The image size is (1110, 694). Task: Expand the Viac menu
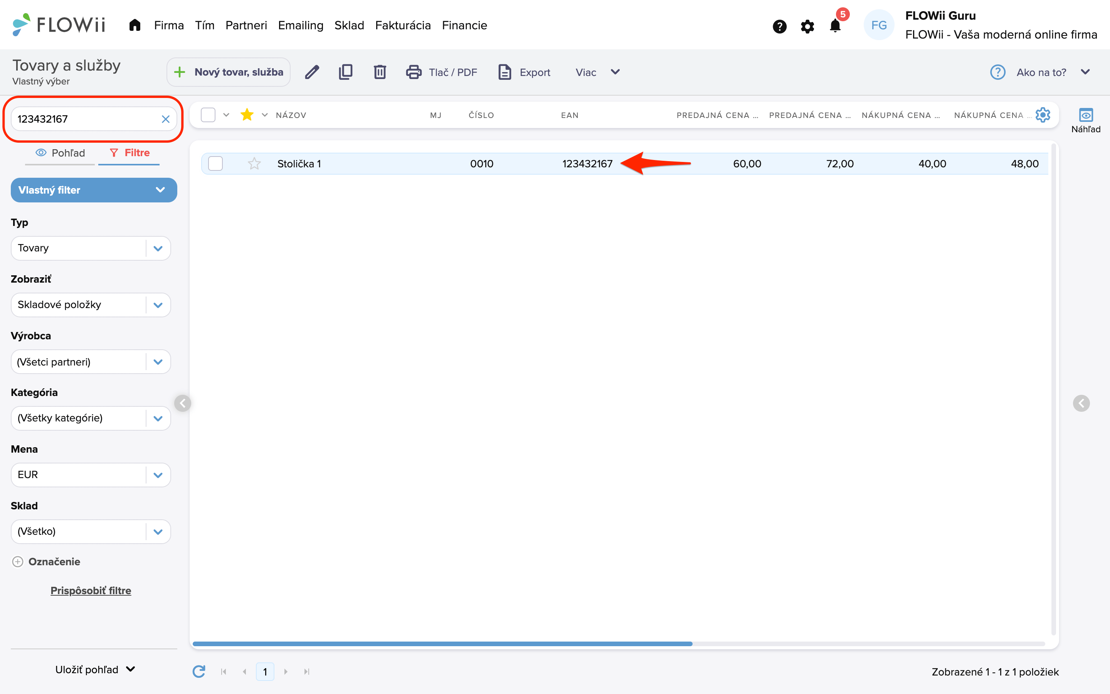point(598,72)
